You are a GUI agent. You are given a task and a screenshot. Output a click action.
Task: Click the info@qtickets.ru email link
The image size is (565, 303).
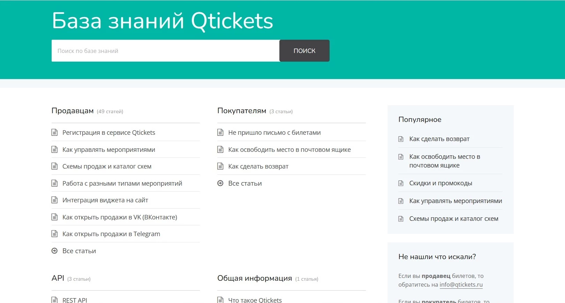click(x=461, y=285)
